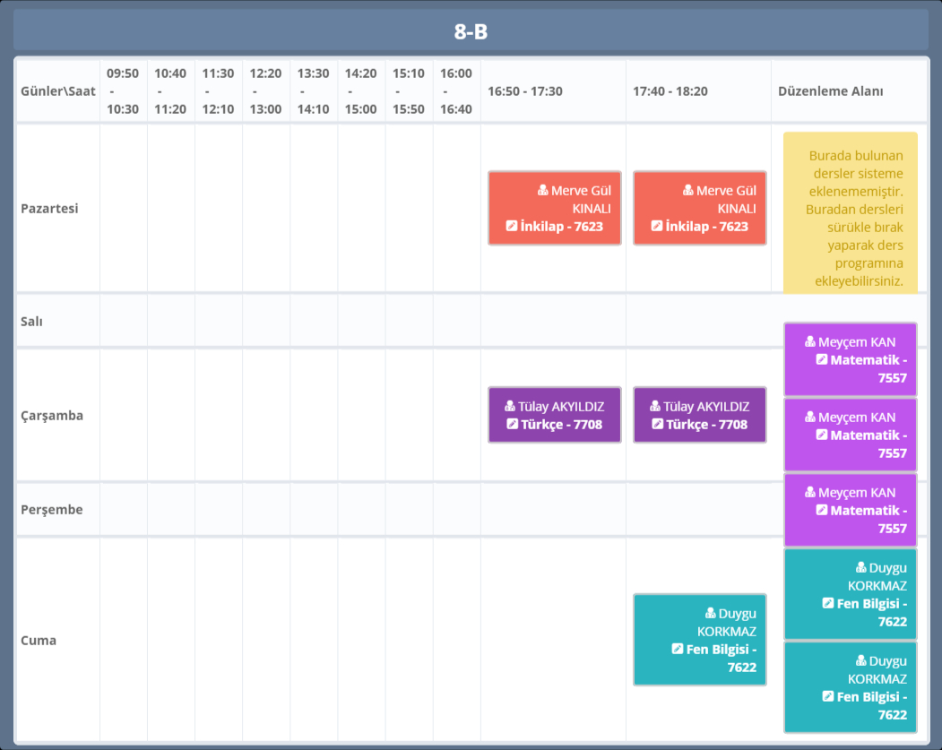Click the 16:50 - 17:30 column header
The height and width of the screenshot is (750, 942).
525,91
